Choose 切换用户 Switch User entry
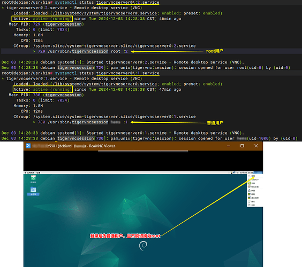 coord(255,179)
